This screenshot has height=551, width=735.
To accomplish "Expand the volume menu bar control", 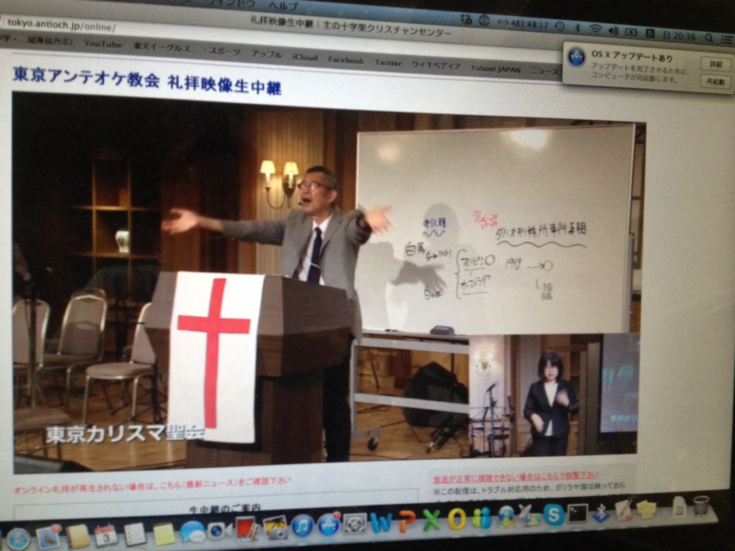I will [x=613, y=31].
